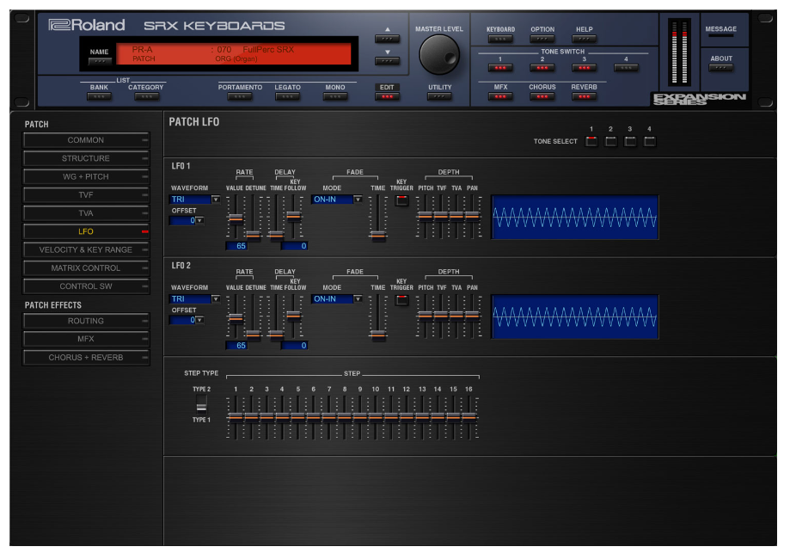Click LFO 1 waveform display
The image size is (790, 559).
click(575, 218)
